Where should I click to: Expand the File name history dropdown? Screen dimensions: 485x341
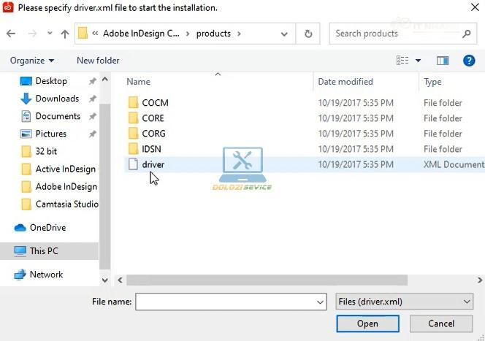(x=320, y=302)
